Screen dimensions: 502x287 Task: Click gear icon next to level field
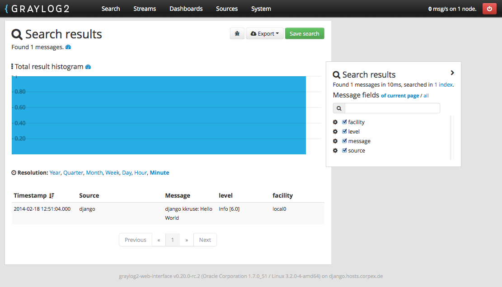click(x=335, y=132)
